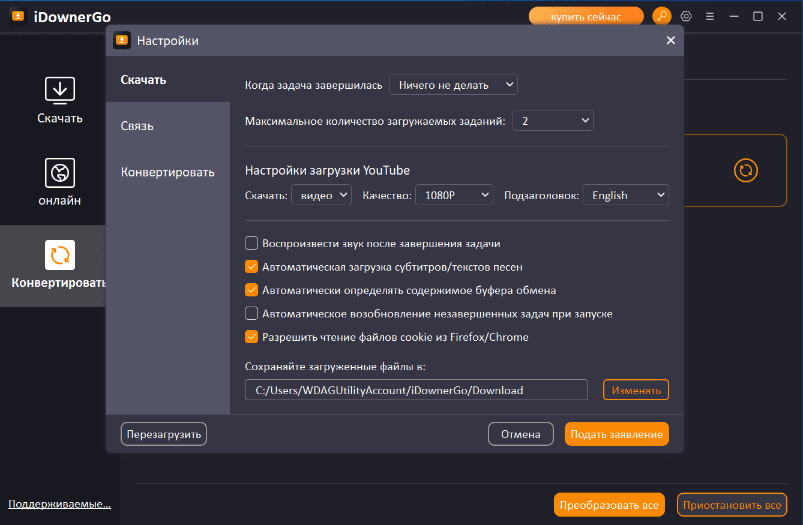Click the download path input field
803x525 pixels.
[x=417, y=390]
